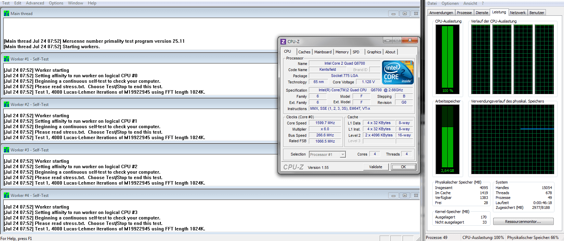
Task: Click the Handles value 15054
Action: (x=547, y=188)
